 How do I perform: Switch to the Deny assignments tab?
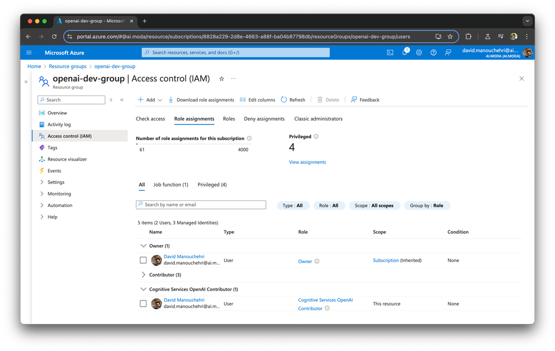pyautogui.click(x=264, y=119)
